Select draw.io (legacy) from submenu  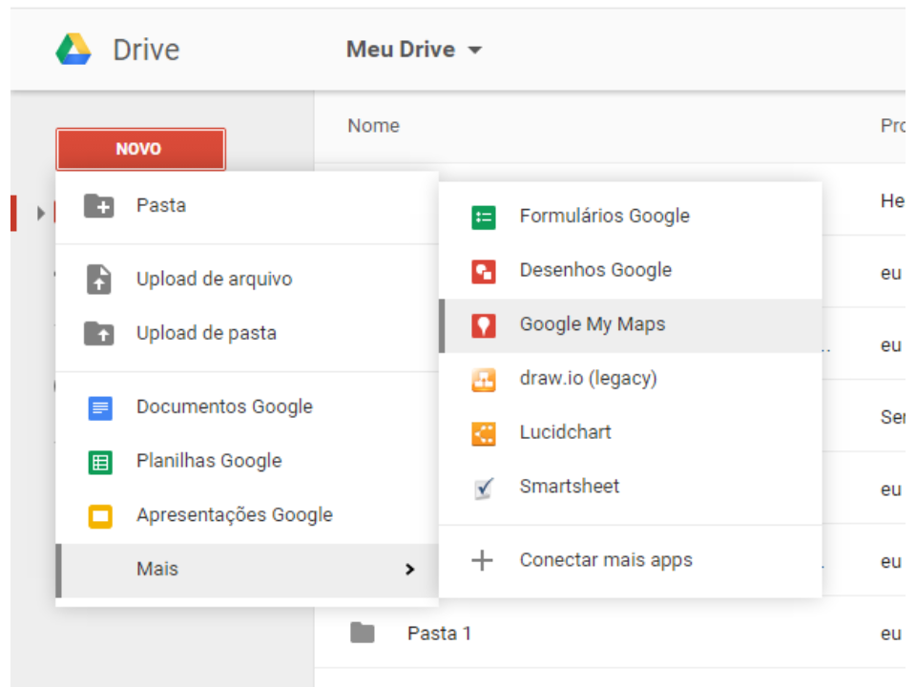click(x=588, y=378)
